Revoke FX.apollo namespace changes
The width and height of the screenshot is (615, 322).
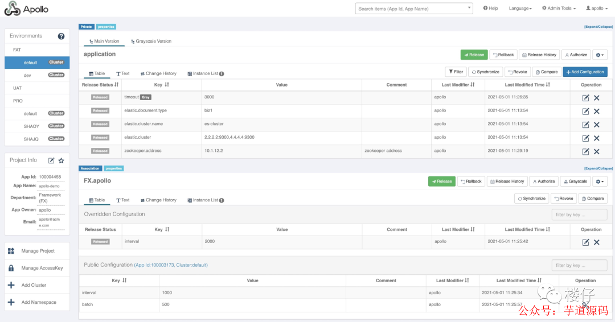click(x=563, y=199)
